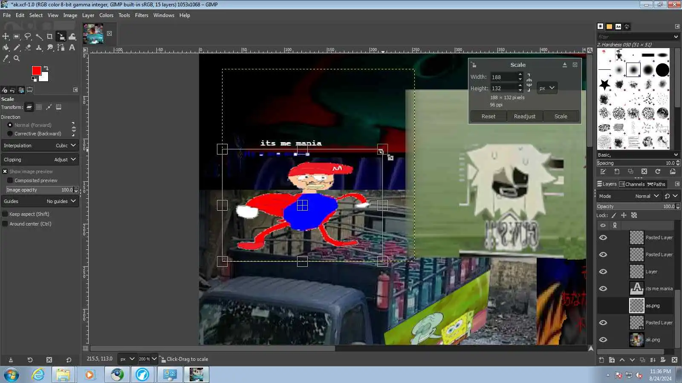Open the brush filter dropdown arrow

pyautogui.click(x=676, y=37)
